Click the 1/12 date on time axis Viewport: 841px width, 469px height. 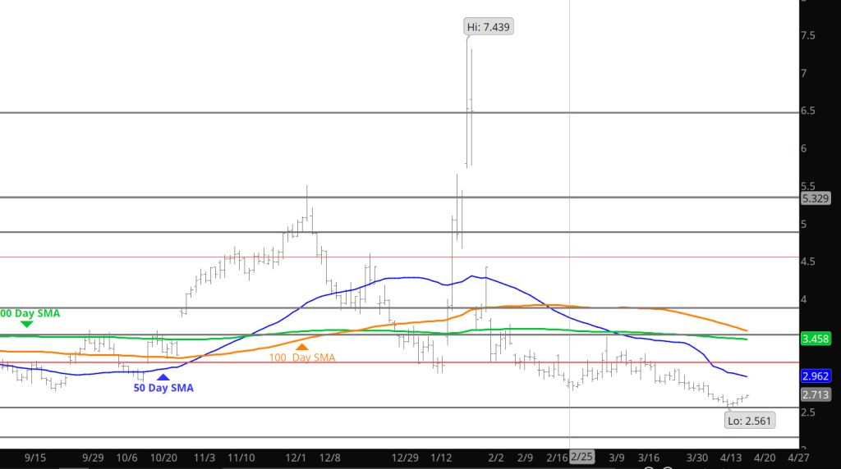(x=443, y=457)
